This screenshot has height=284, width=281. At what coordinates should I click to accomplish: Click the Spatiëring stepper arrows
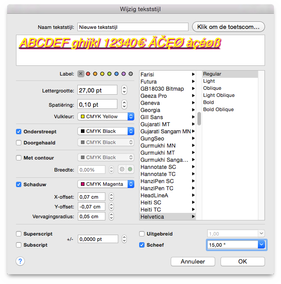(x=124, y=104)
